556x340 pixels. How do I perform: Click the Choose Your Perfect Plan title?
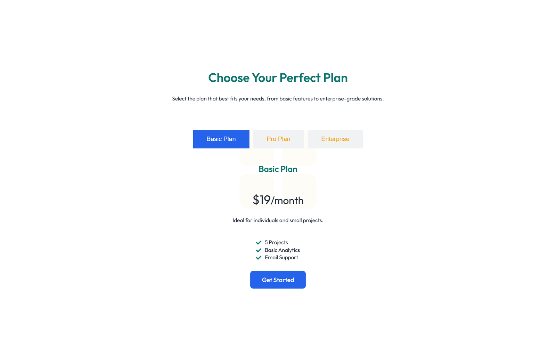278,78
